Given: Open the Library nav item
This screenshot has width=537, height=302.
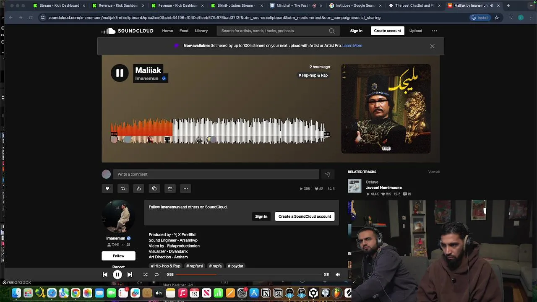Looking at the screenshot, I should pos(201,31).
